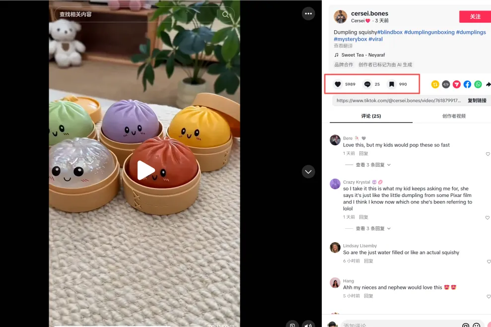491x327 pixels.
Task: Open the three-dot more options menu
Action: coord(308,13)
